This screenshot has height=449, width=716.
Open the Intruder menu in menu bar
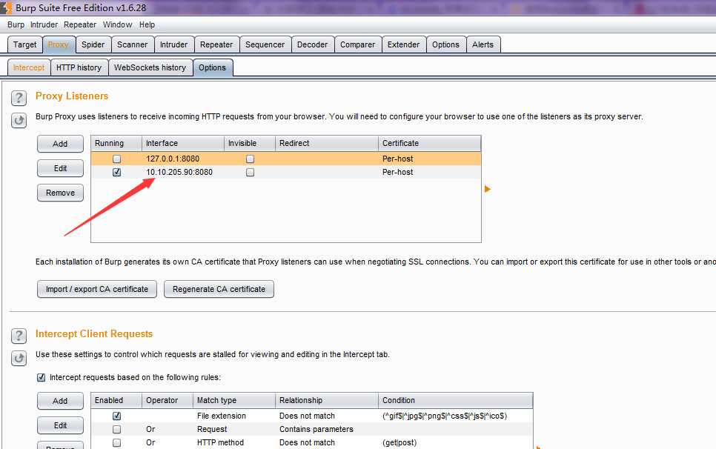point(44,24)
